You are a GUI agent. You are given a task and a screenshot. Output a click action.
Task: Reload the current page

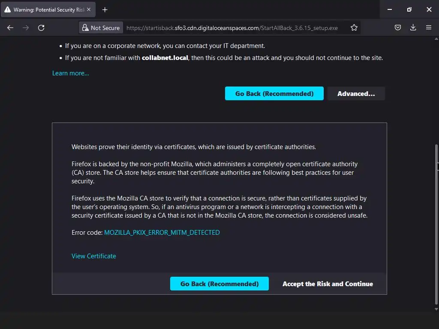pos(41,28)
